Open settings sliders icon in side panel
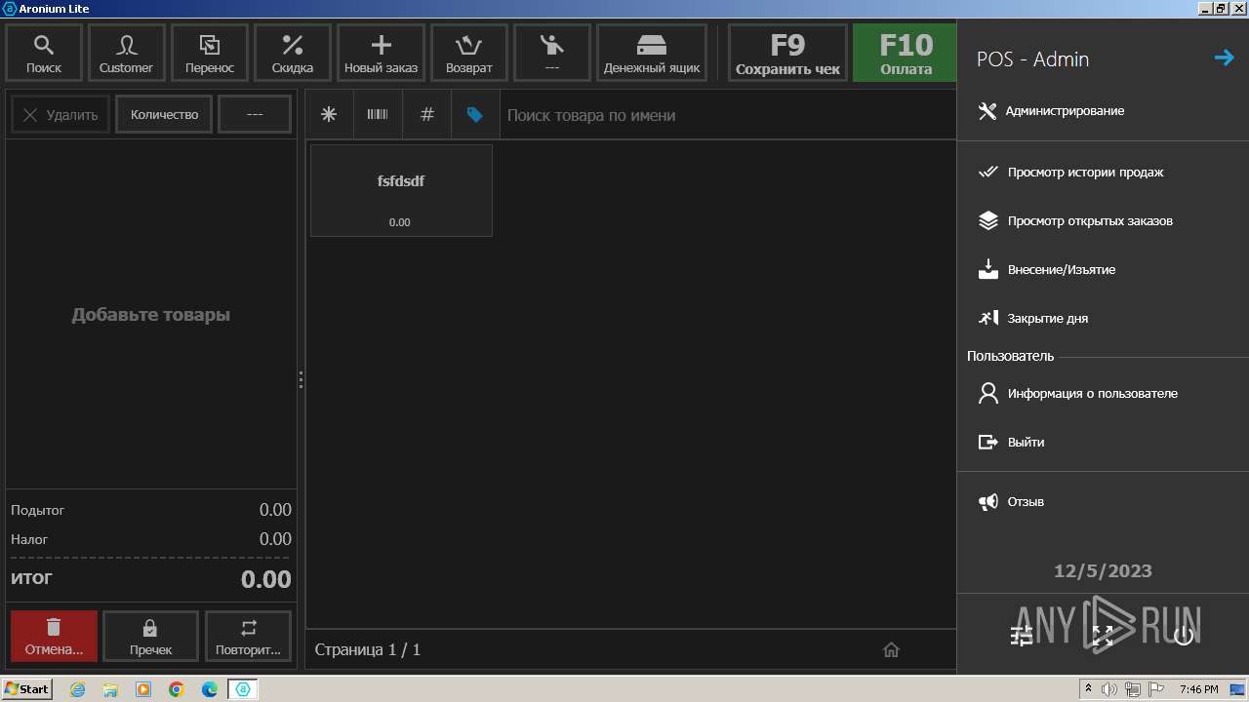The height and width of the screenshot is (702, 1249). [x=1022, y=636]
